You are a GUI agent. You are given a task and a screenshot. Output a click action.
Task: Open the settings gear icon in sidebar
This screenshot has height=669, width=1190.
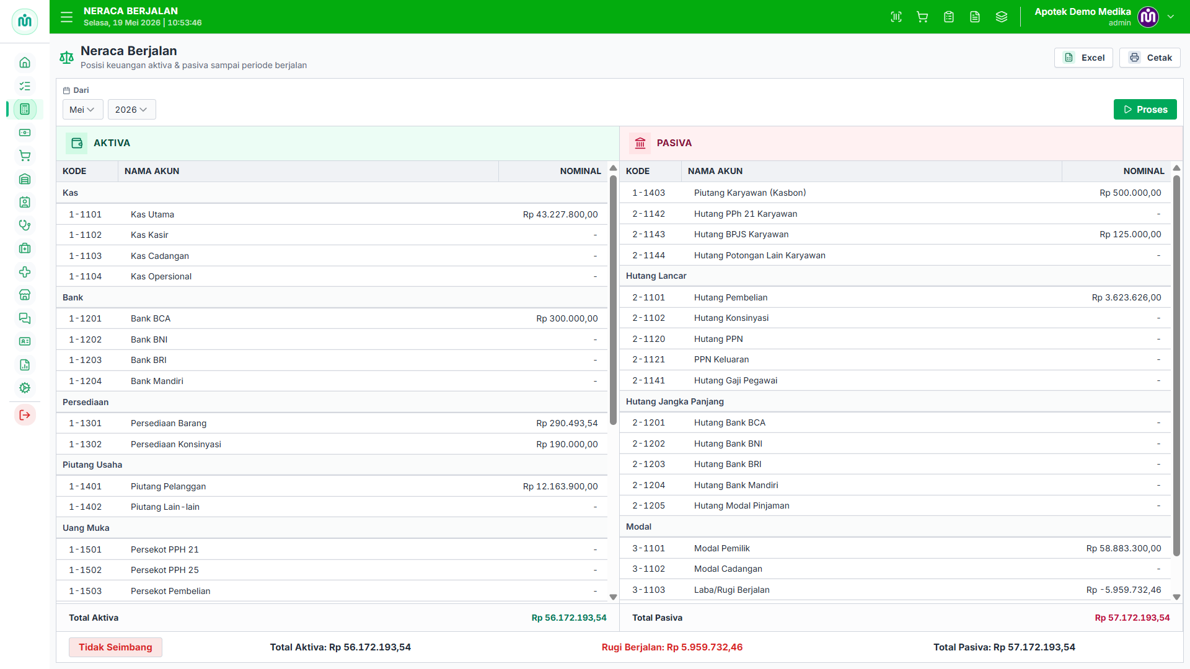25,388
